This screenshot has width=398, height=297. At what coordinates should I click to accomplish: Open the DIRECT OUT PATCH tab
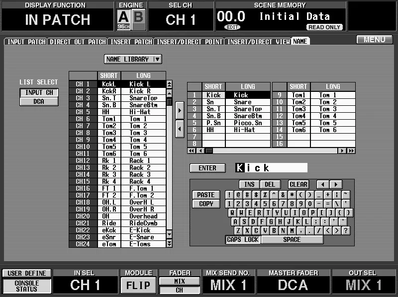pos(78,42)
